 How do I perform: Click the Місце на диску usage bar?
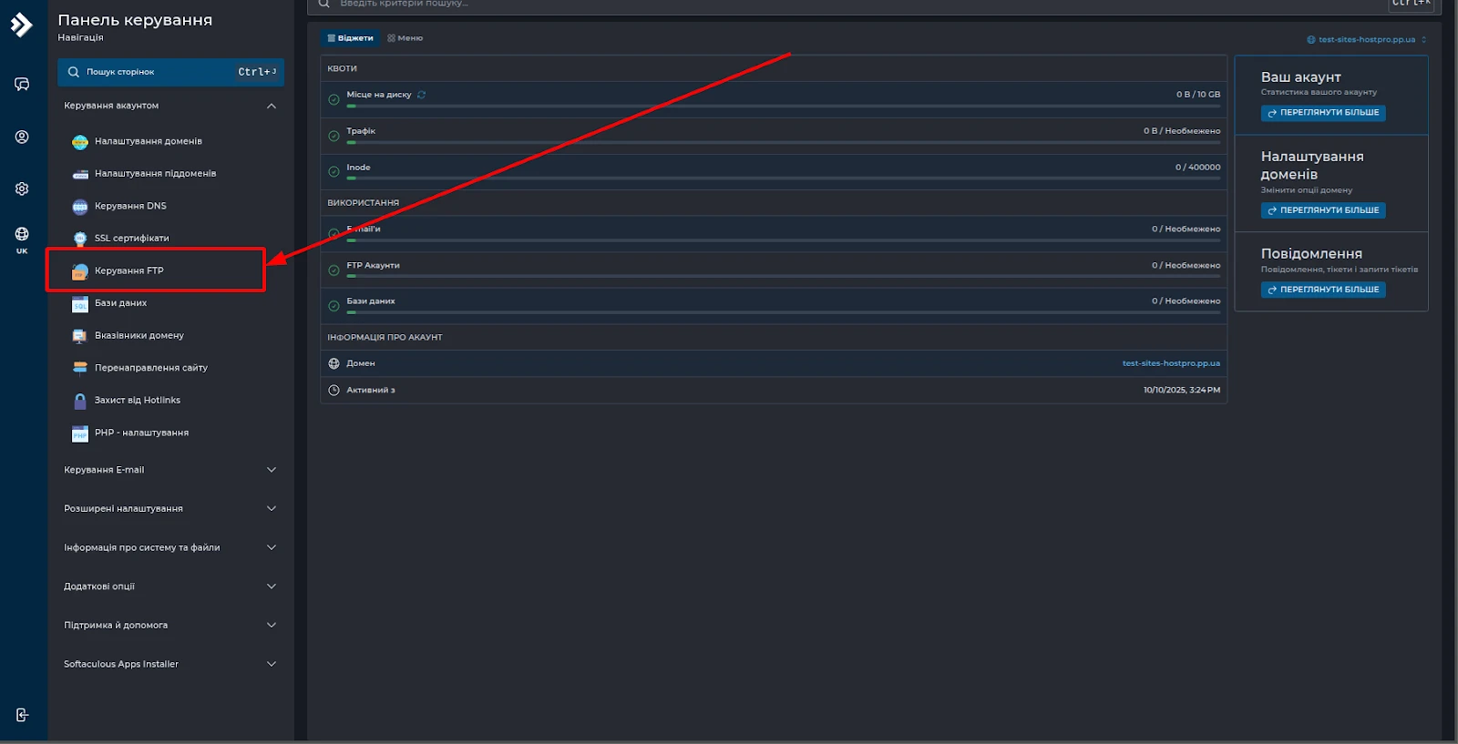(783, 107)
